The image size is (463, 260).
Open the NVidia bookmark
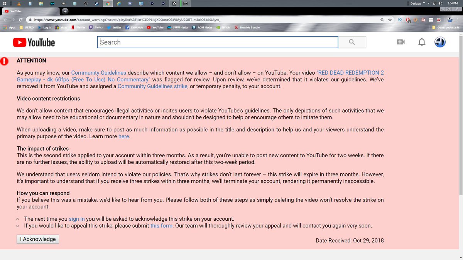point(223,27)
